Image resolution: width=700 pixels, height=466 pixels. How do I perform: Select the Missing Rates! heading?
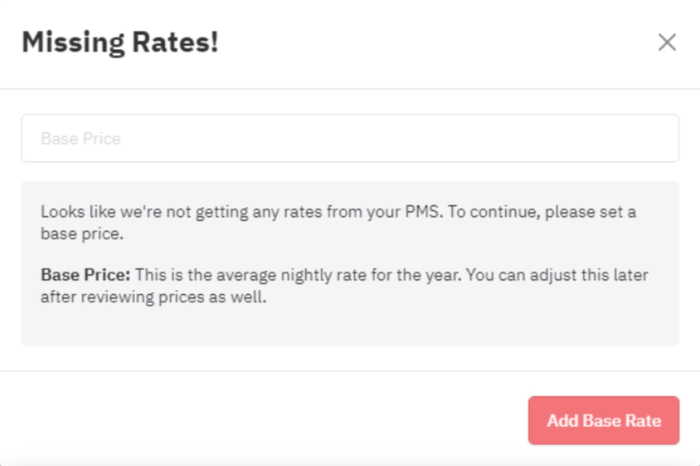[x=120, y=42]
